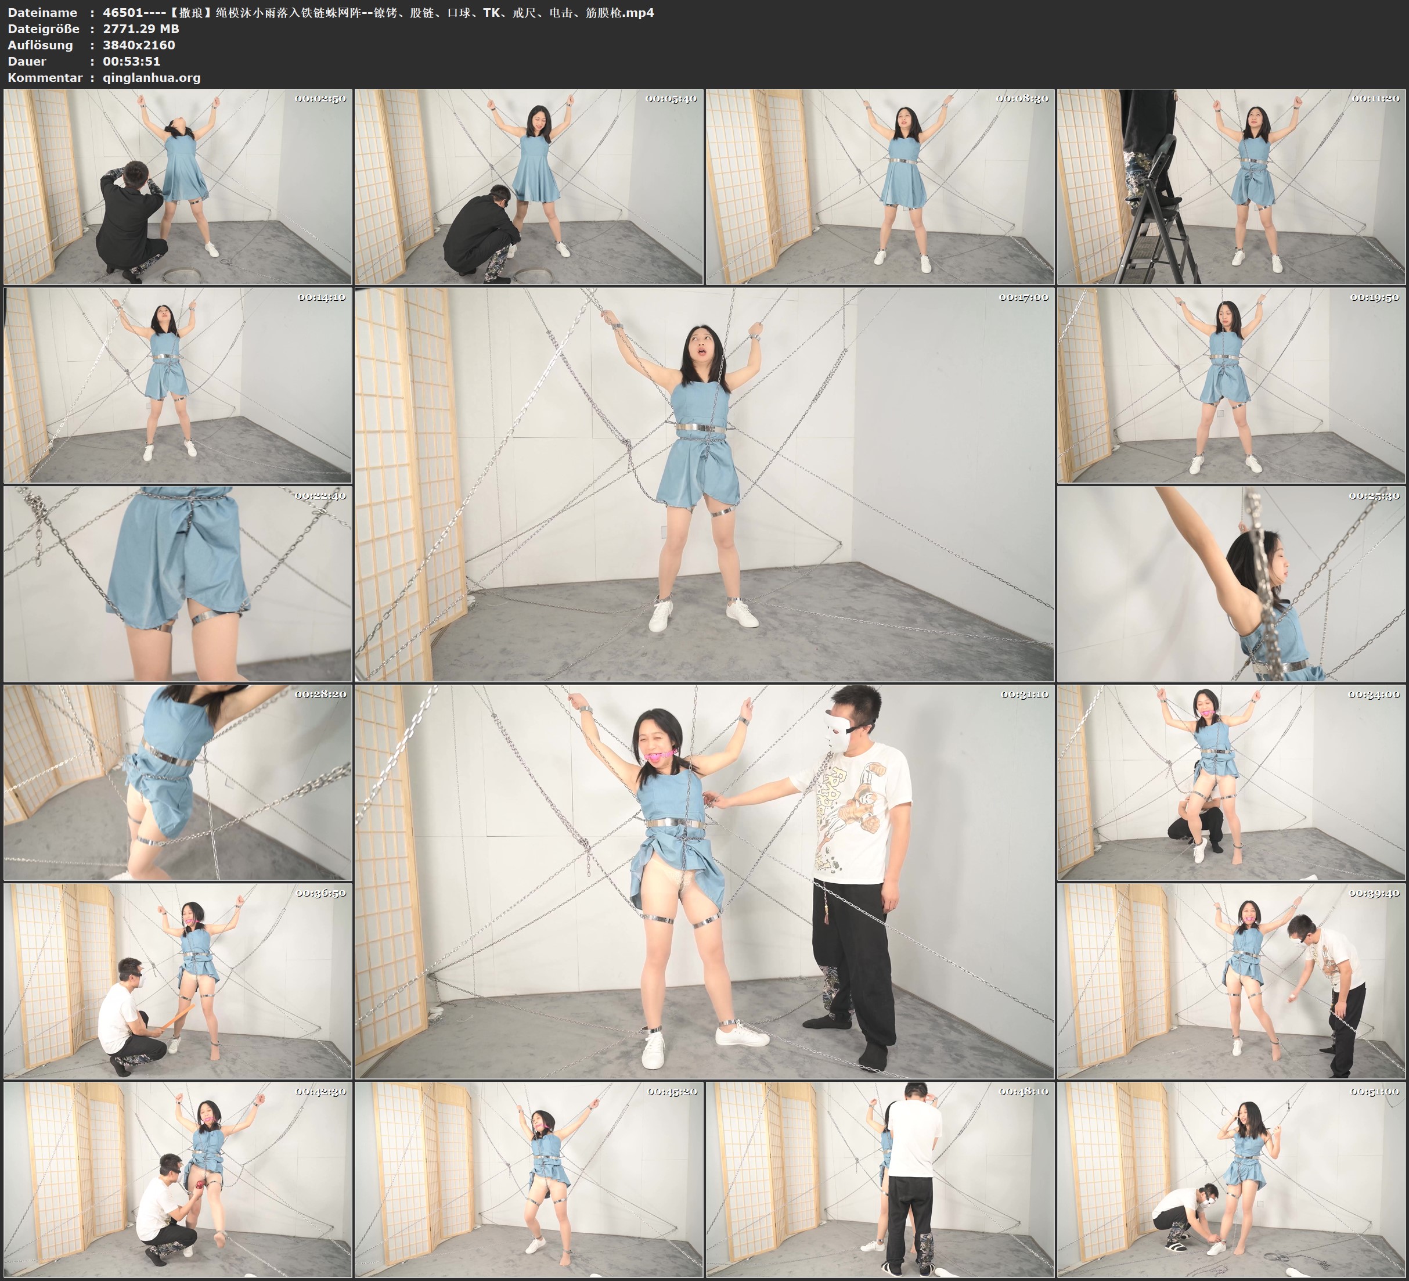Open the thumbnail timestamped 00:08:30
The height and width of the screenshot is (1281, 1409).
[x=880, y=186]
